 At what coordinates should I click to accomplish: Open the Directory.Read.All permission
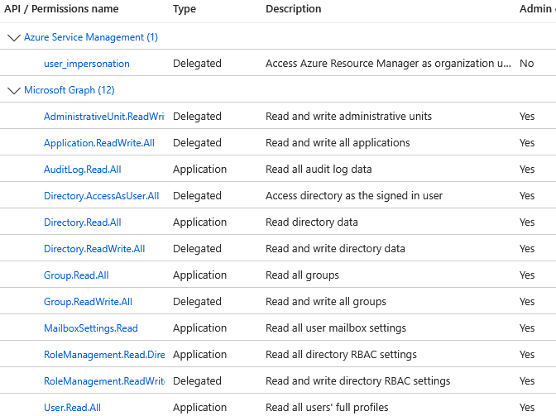[82, 222]
